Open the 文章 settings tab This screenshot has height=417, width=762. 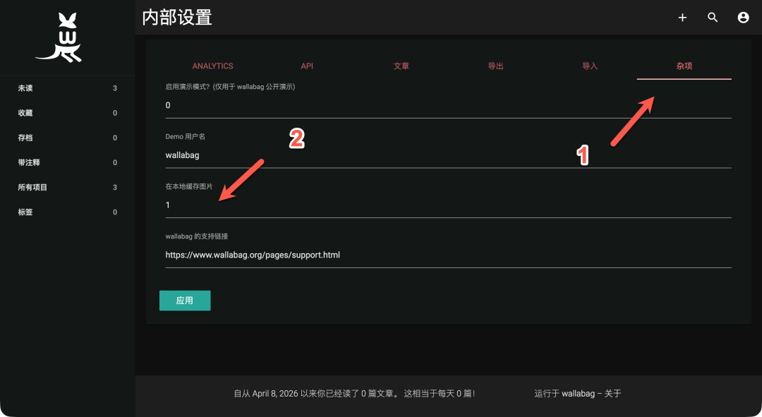[401, 66]
